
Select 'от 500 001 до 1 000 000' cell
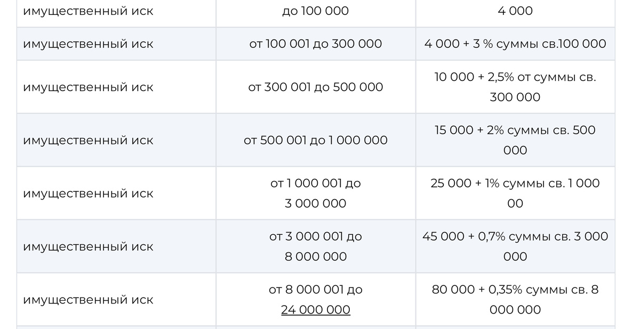(x=316, y=140)
